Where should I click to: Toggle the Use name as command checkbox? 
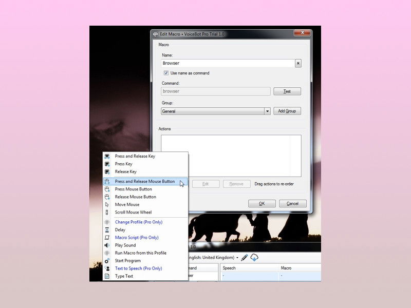166,73
